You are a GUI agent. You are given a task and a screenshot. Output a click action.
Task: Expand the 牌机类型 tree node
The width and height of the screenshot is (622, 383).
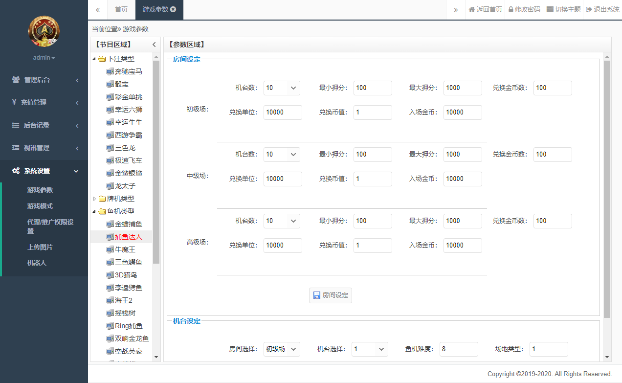94,199
